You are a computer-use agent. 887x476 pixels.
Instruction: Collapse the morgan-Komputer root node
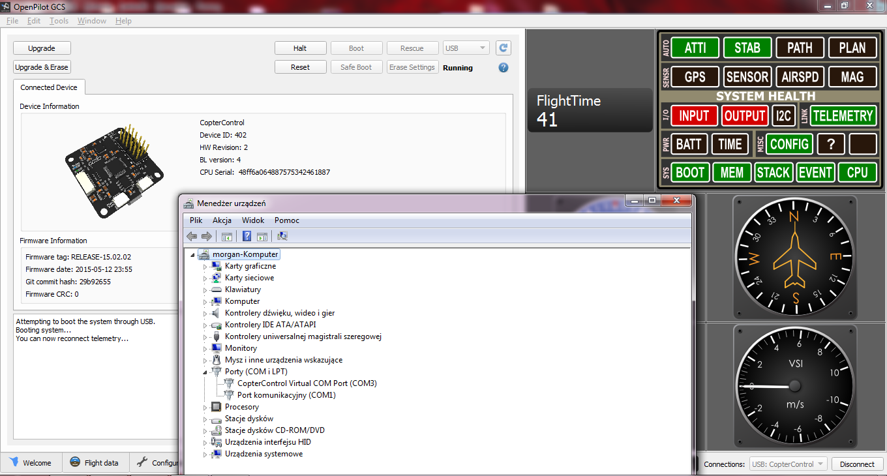(x=192, y=254)
